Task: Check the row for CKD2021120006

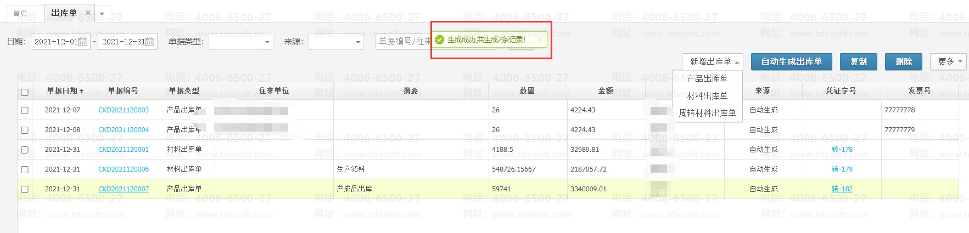Action: tap(25, 169)
